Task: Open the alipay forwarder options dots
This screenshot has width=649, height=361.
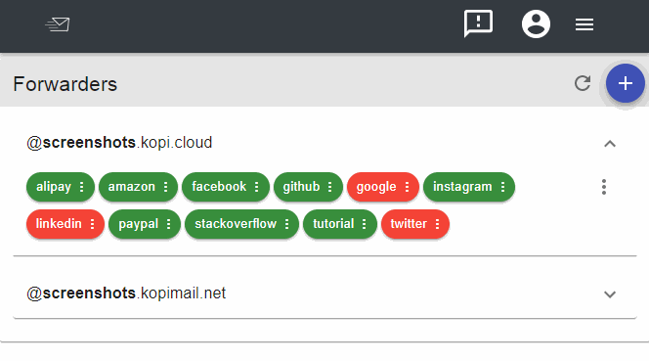Action: 81,187
